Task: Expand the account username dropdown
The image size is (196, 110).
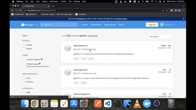Action: (x=169, y=25)
